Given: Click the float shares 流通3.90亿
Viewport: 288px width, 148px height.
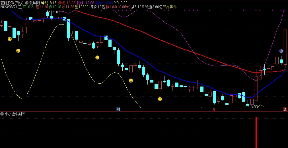Looking at the screenshot, I should [154, 7].
